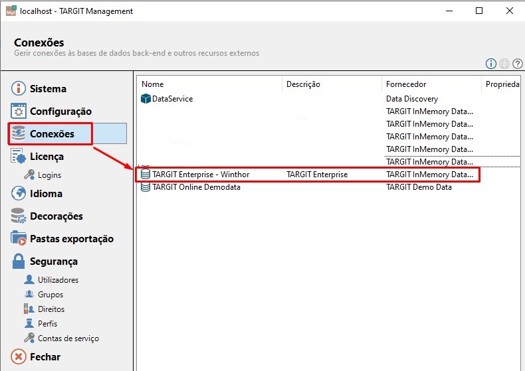Click the Licença document icon
525x371 pixels.
pyautogui.click(x=19, y=156)
